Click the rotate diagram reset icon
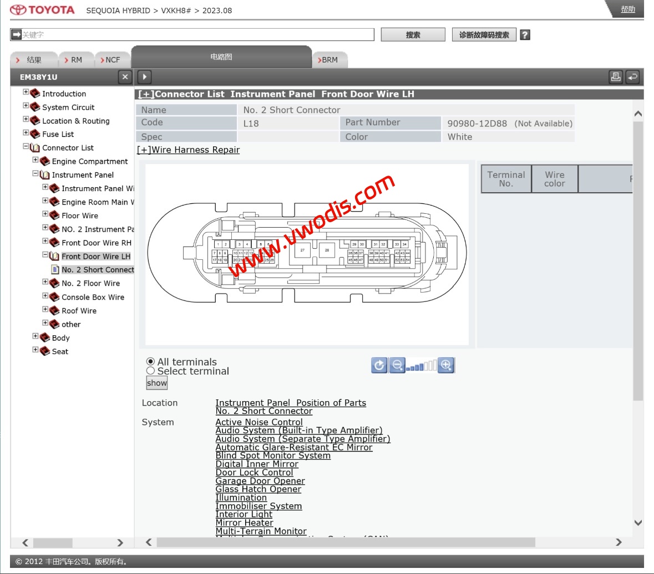 coord(379,365)
